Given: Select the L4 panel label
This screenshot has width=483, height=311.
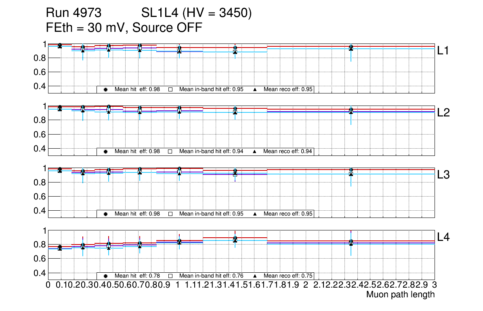Looking at the screenshot, I should point(444,237).
